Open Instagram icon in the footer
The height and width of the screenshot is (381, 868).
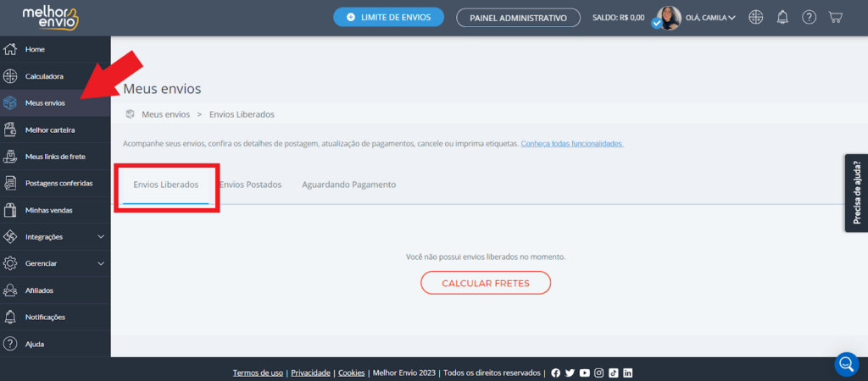pyautogui.click(x=599, y=373)
